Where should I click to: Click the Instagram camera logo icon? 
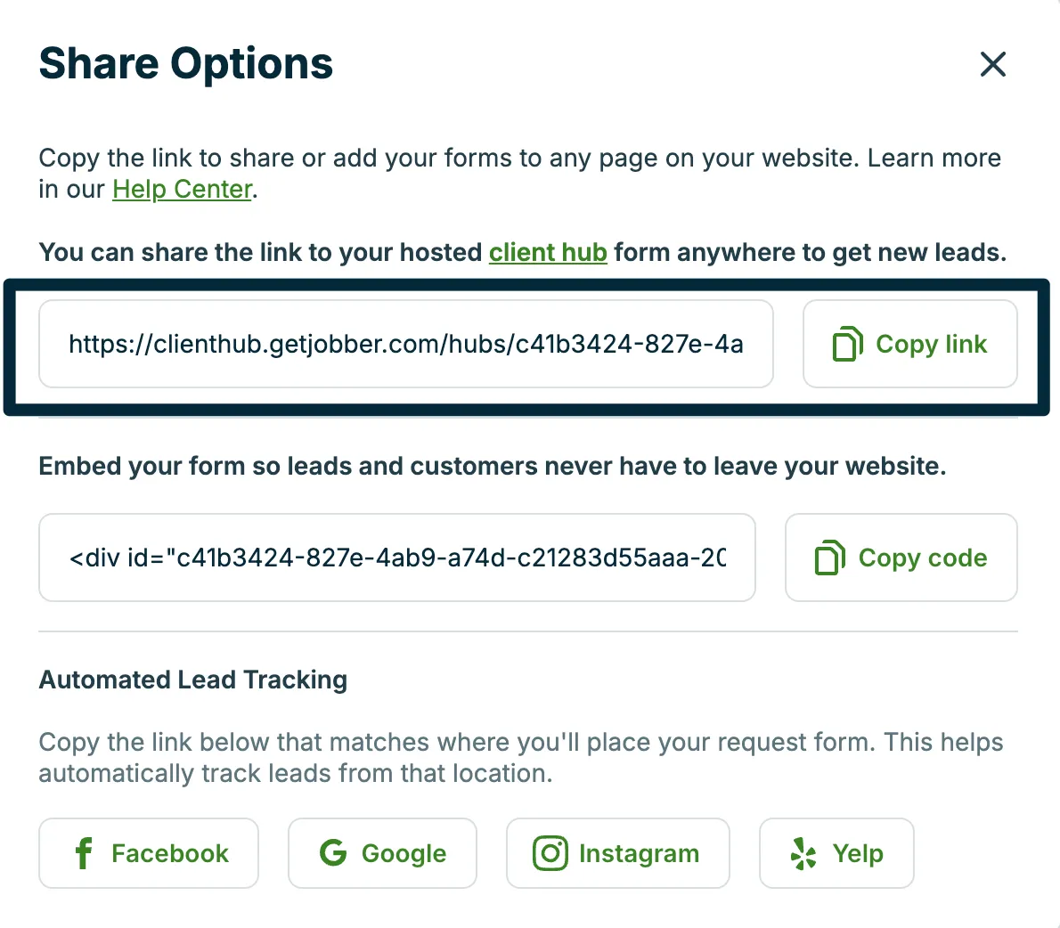pos(550,853)
